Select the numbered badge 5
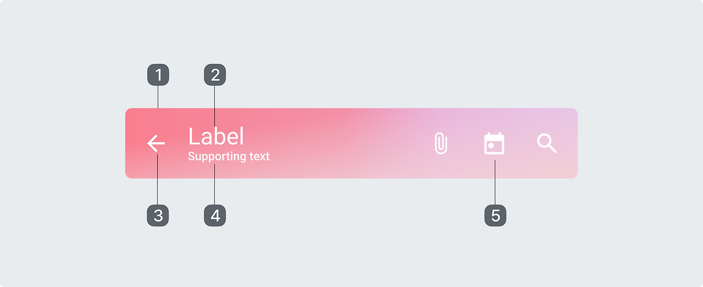 [495, 215]
